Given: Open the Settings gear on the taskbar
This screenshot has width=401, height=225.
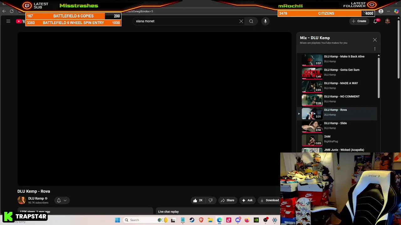Looking at the screenshot, I should click(x=275, y=220).
